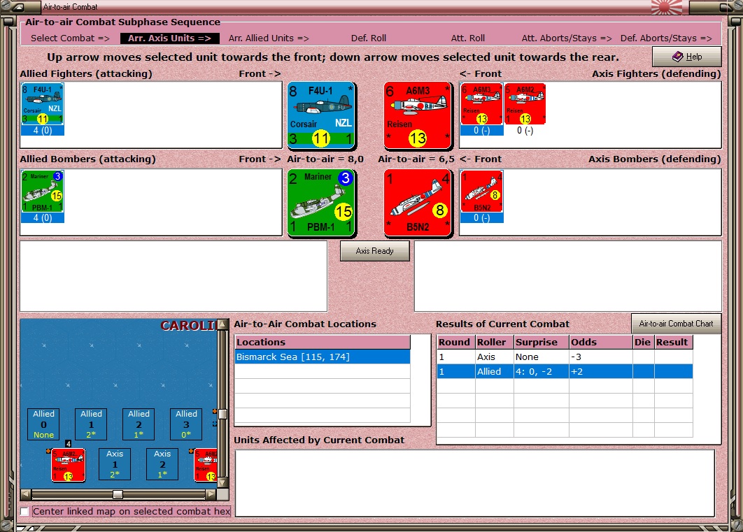Open the window system menu icon
Viewport: 743px width, 532px height.
pos(18,7)
